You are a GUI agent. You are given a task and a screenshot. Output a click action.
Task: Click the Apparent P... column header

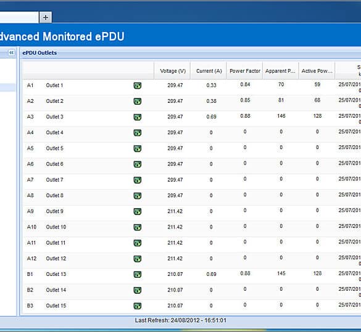pos(281,71)
